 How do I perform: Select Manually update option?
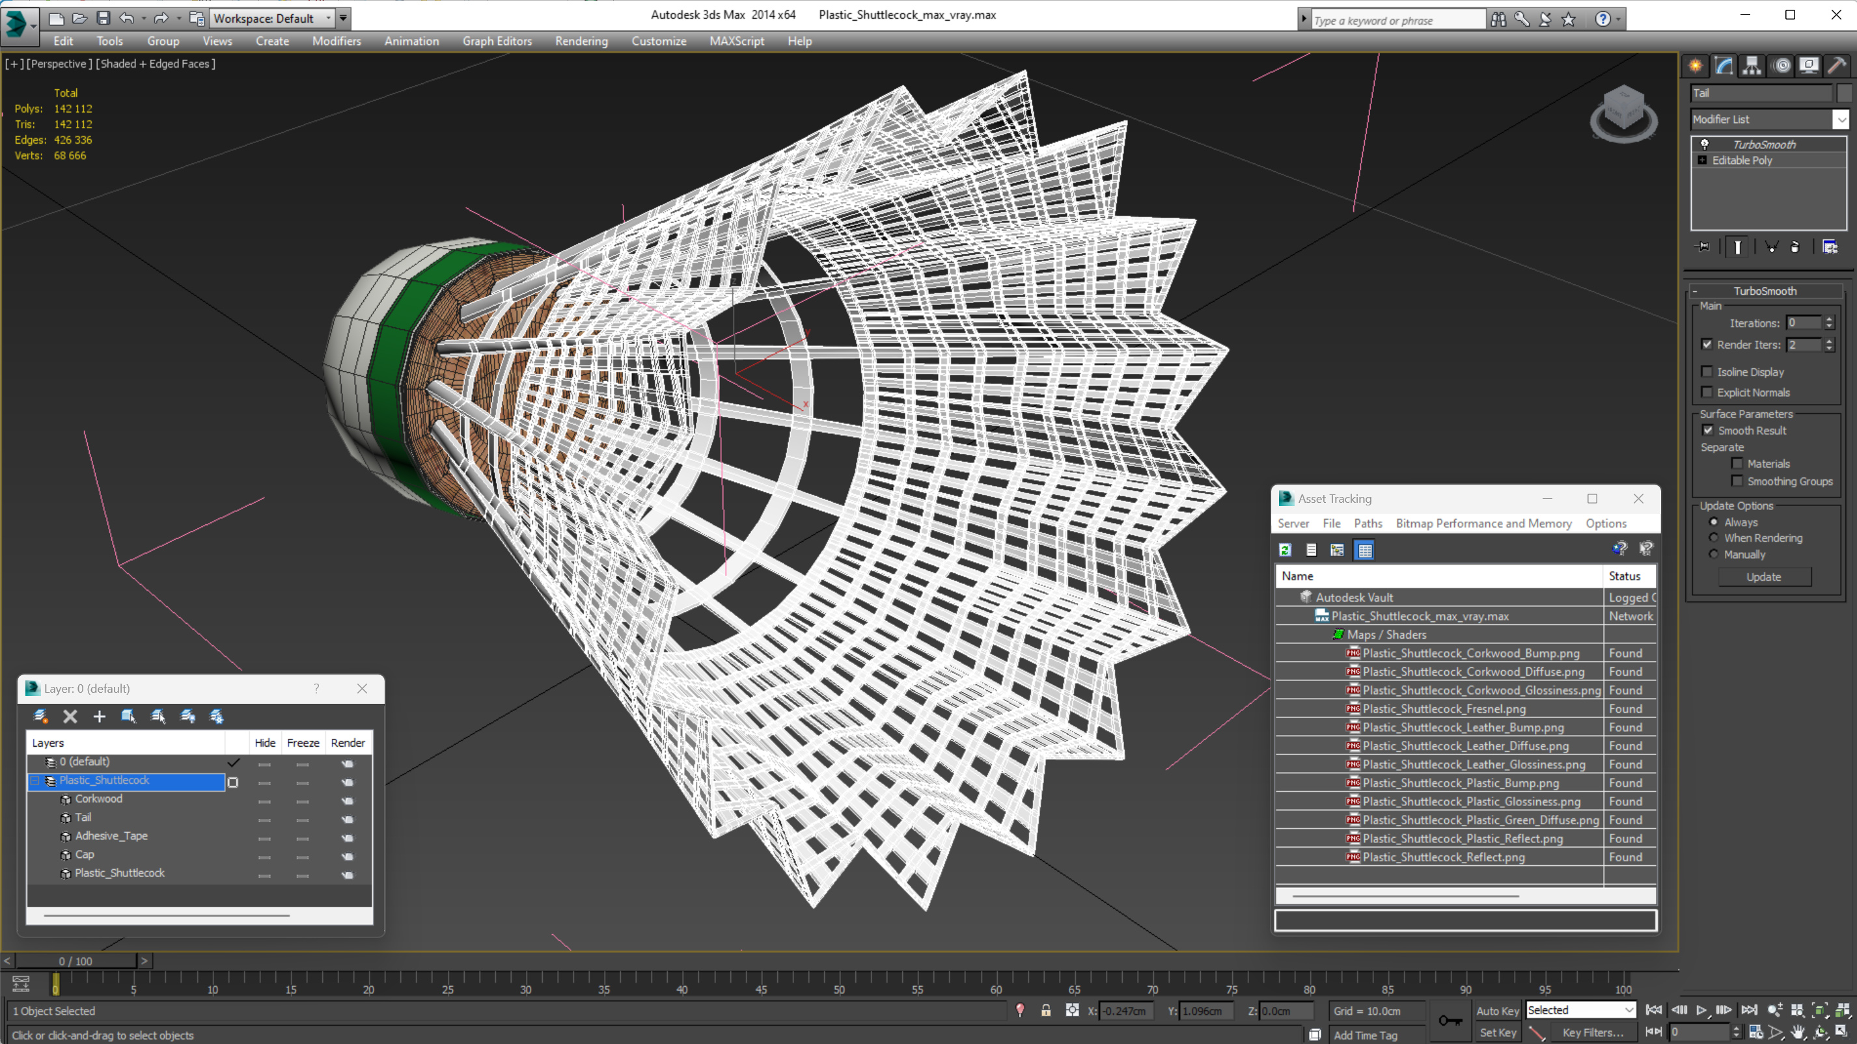tap(1714, 554)
